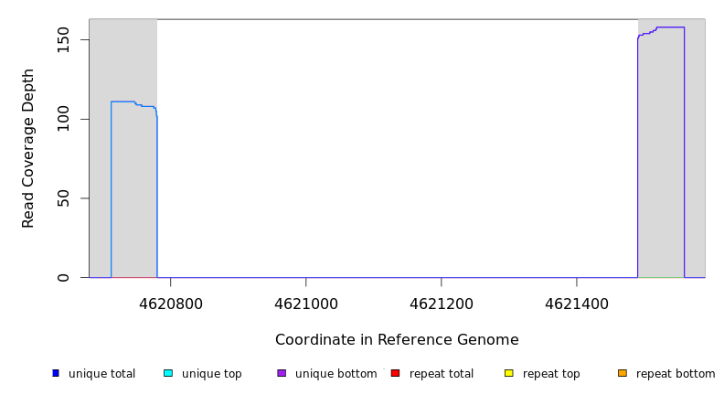This screenshot has height=395, width=724.
Task: Click the cyan 'unique top' legend swatch
Action: [168, 373]
